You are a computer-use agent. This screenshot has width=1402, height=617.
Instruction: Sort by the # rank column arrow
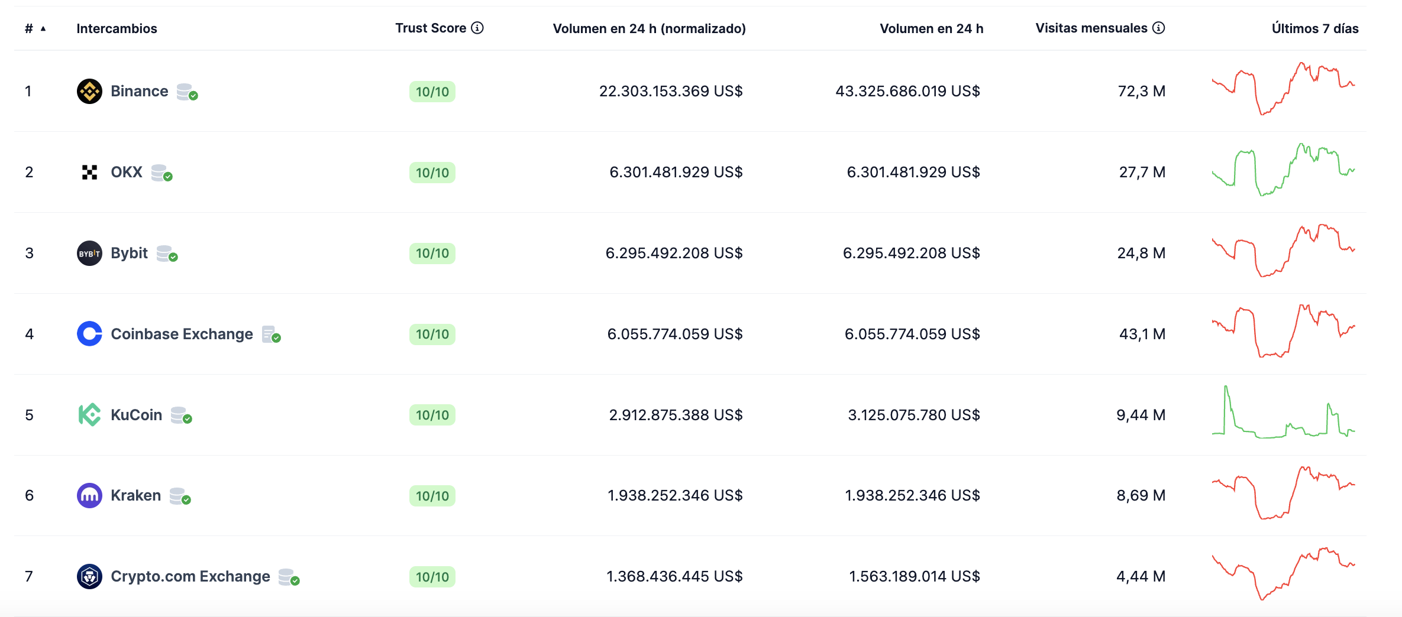(43, 28)
